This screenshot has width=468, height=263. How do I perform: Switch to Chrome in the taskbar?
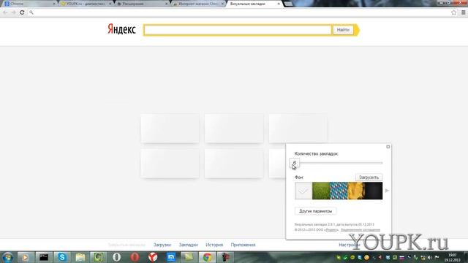207,257
